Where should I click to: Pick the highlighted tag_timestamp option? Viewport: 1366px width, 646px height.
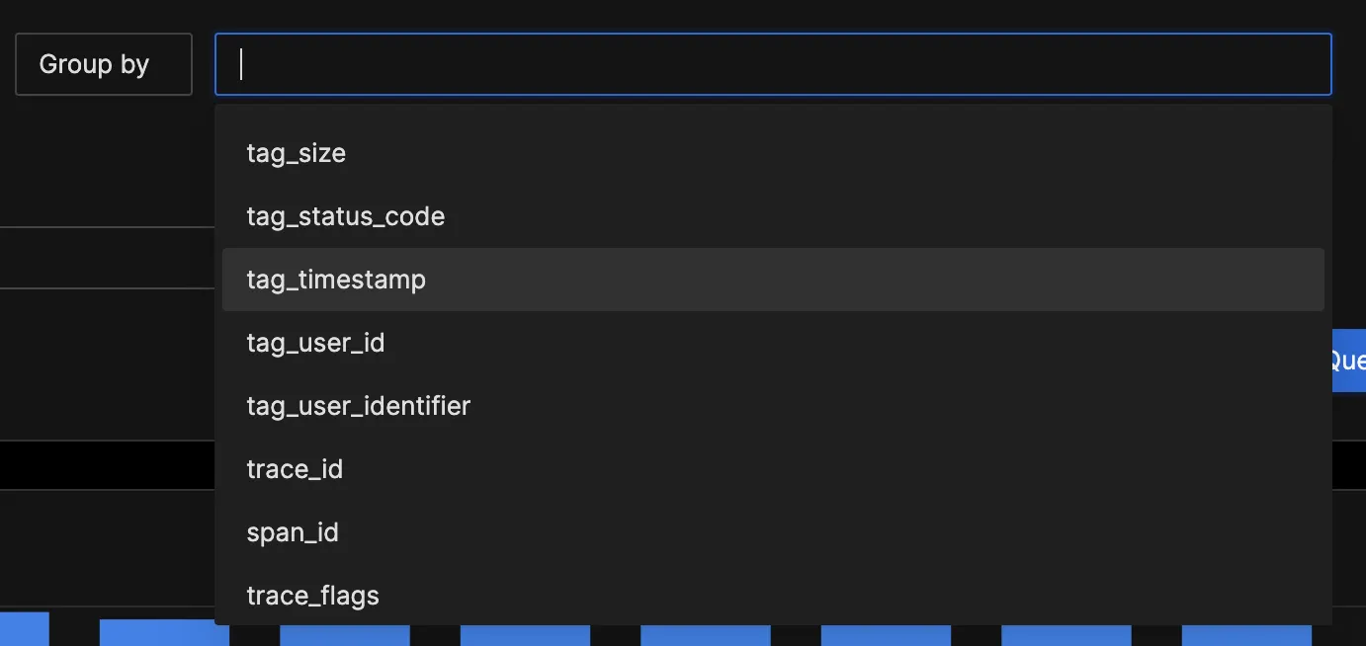(773, 280)
